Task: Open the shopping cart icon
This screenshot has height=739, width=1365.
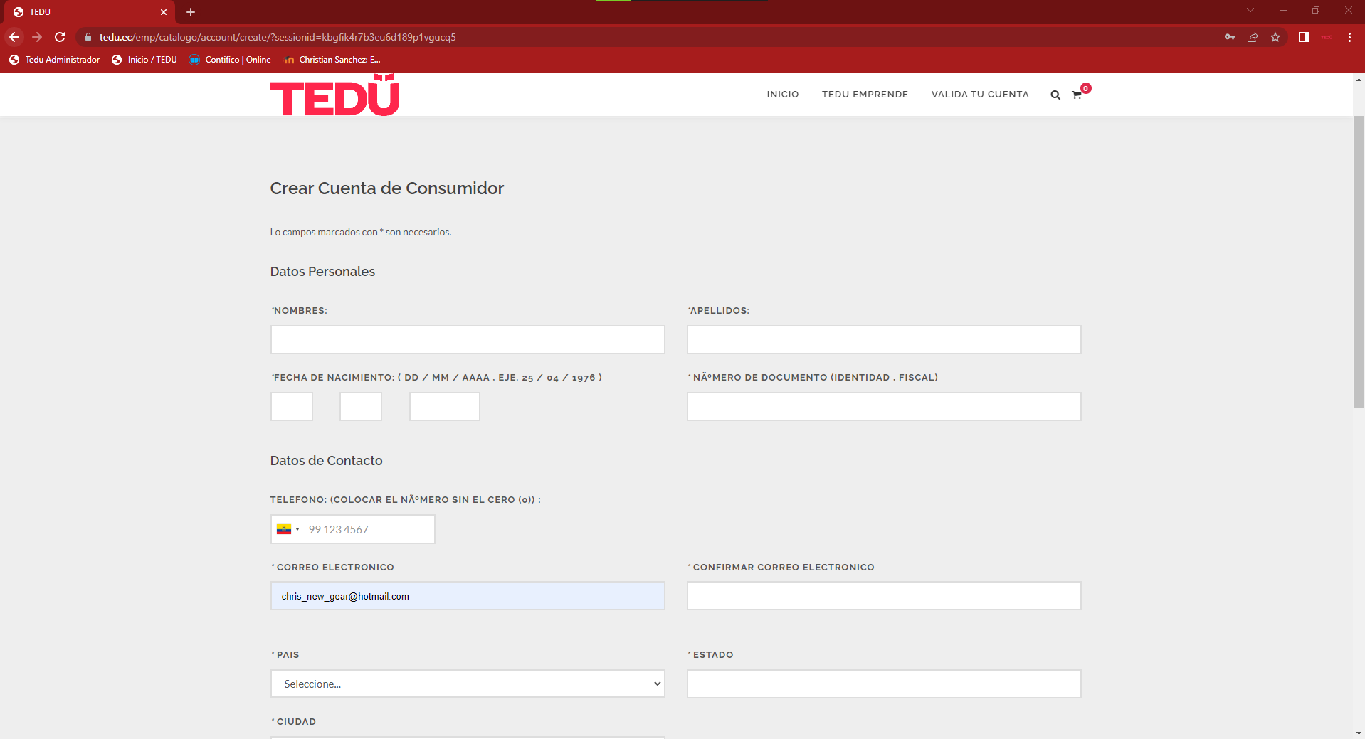Action: pos(1077,95)
